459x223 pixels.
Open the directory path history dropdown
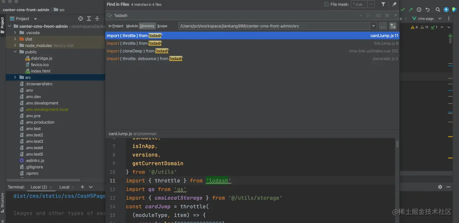(x=373, y=26)
